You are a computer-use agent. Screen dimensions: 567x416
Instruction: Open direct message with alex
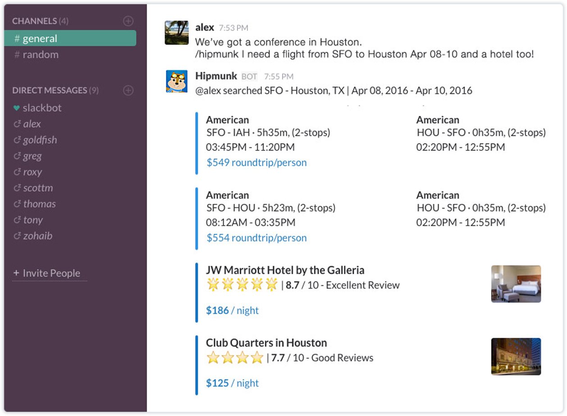pos(32,124)
